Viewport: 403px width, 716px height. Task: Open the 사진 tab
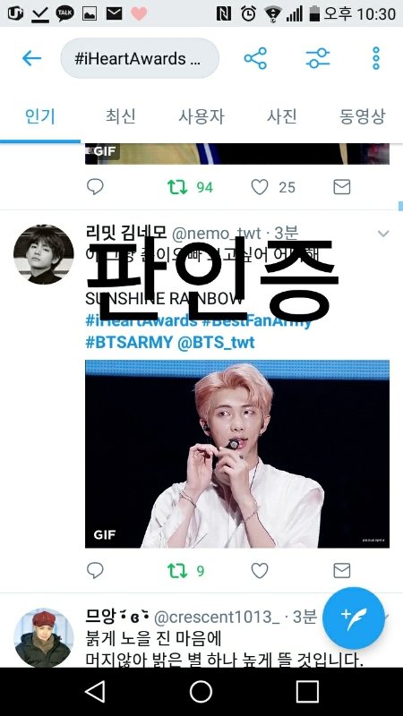point(282,116)
